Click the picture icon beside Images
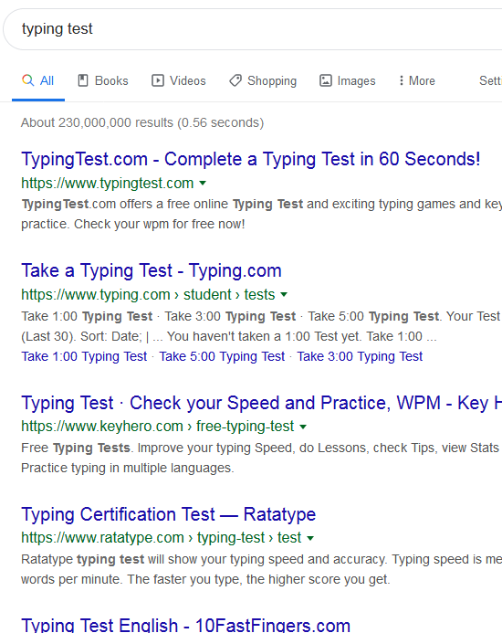The width and height of the screenshot is (502, 633). tap(326, 80)
